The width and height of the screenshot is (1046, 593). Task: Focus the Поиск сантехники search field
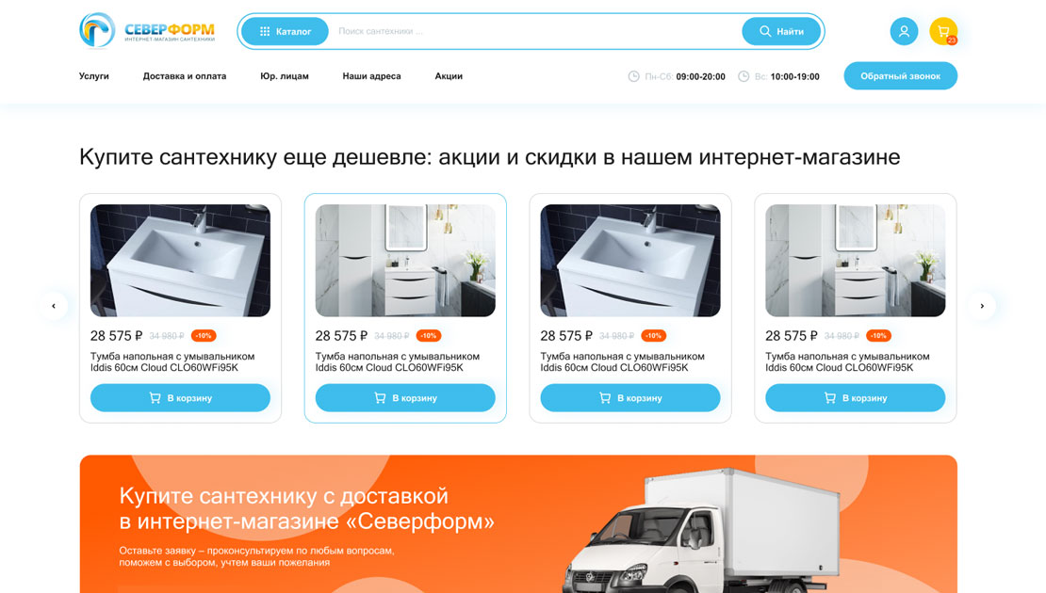pyautogui.click(x=533, y=31)
